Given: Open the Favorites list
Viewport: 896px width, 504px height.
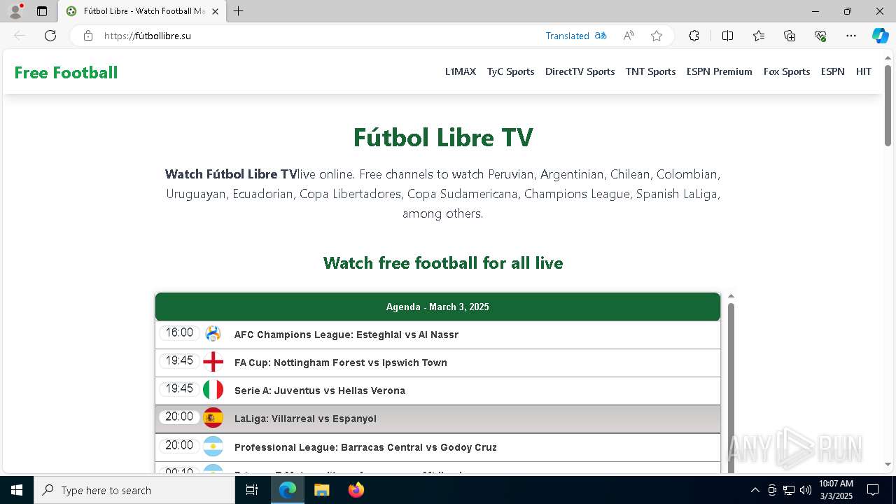Looking at the screenshot, I should [x=759, y=36].
